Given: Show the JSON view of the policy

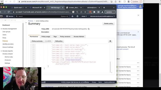Looking at the screenshot, I should click(48, 41).
